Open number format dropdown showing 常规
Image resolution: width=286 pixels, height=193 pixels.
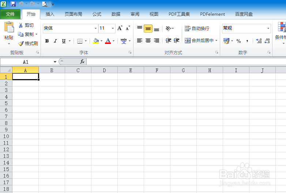pos(268,28)
